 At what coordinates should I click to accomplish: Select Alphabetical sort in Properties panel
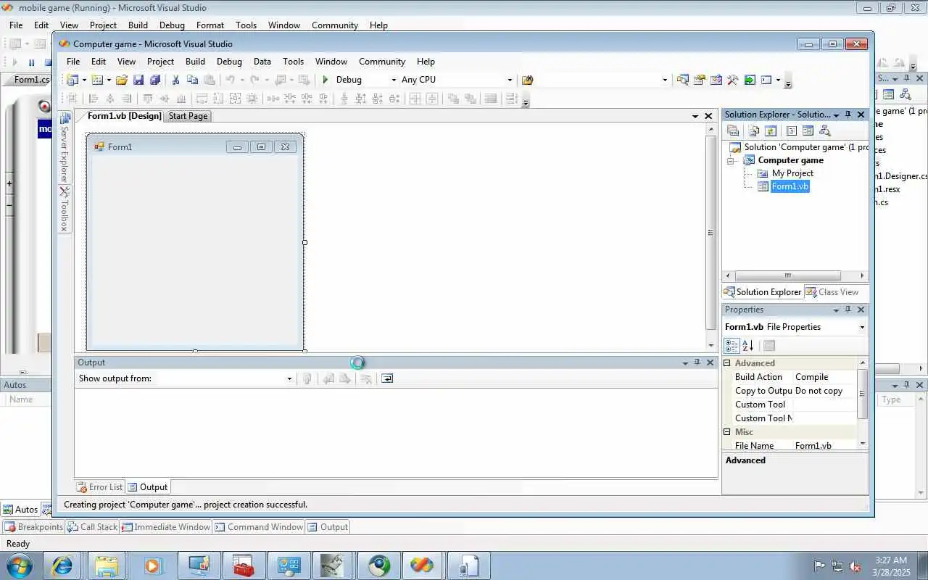point(748,346)
